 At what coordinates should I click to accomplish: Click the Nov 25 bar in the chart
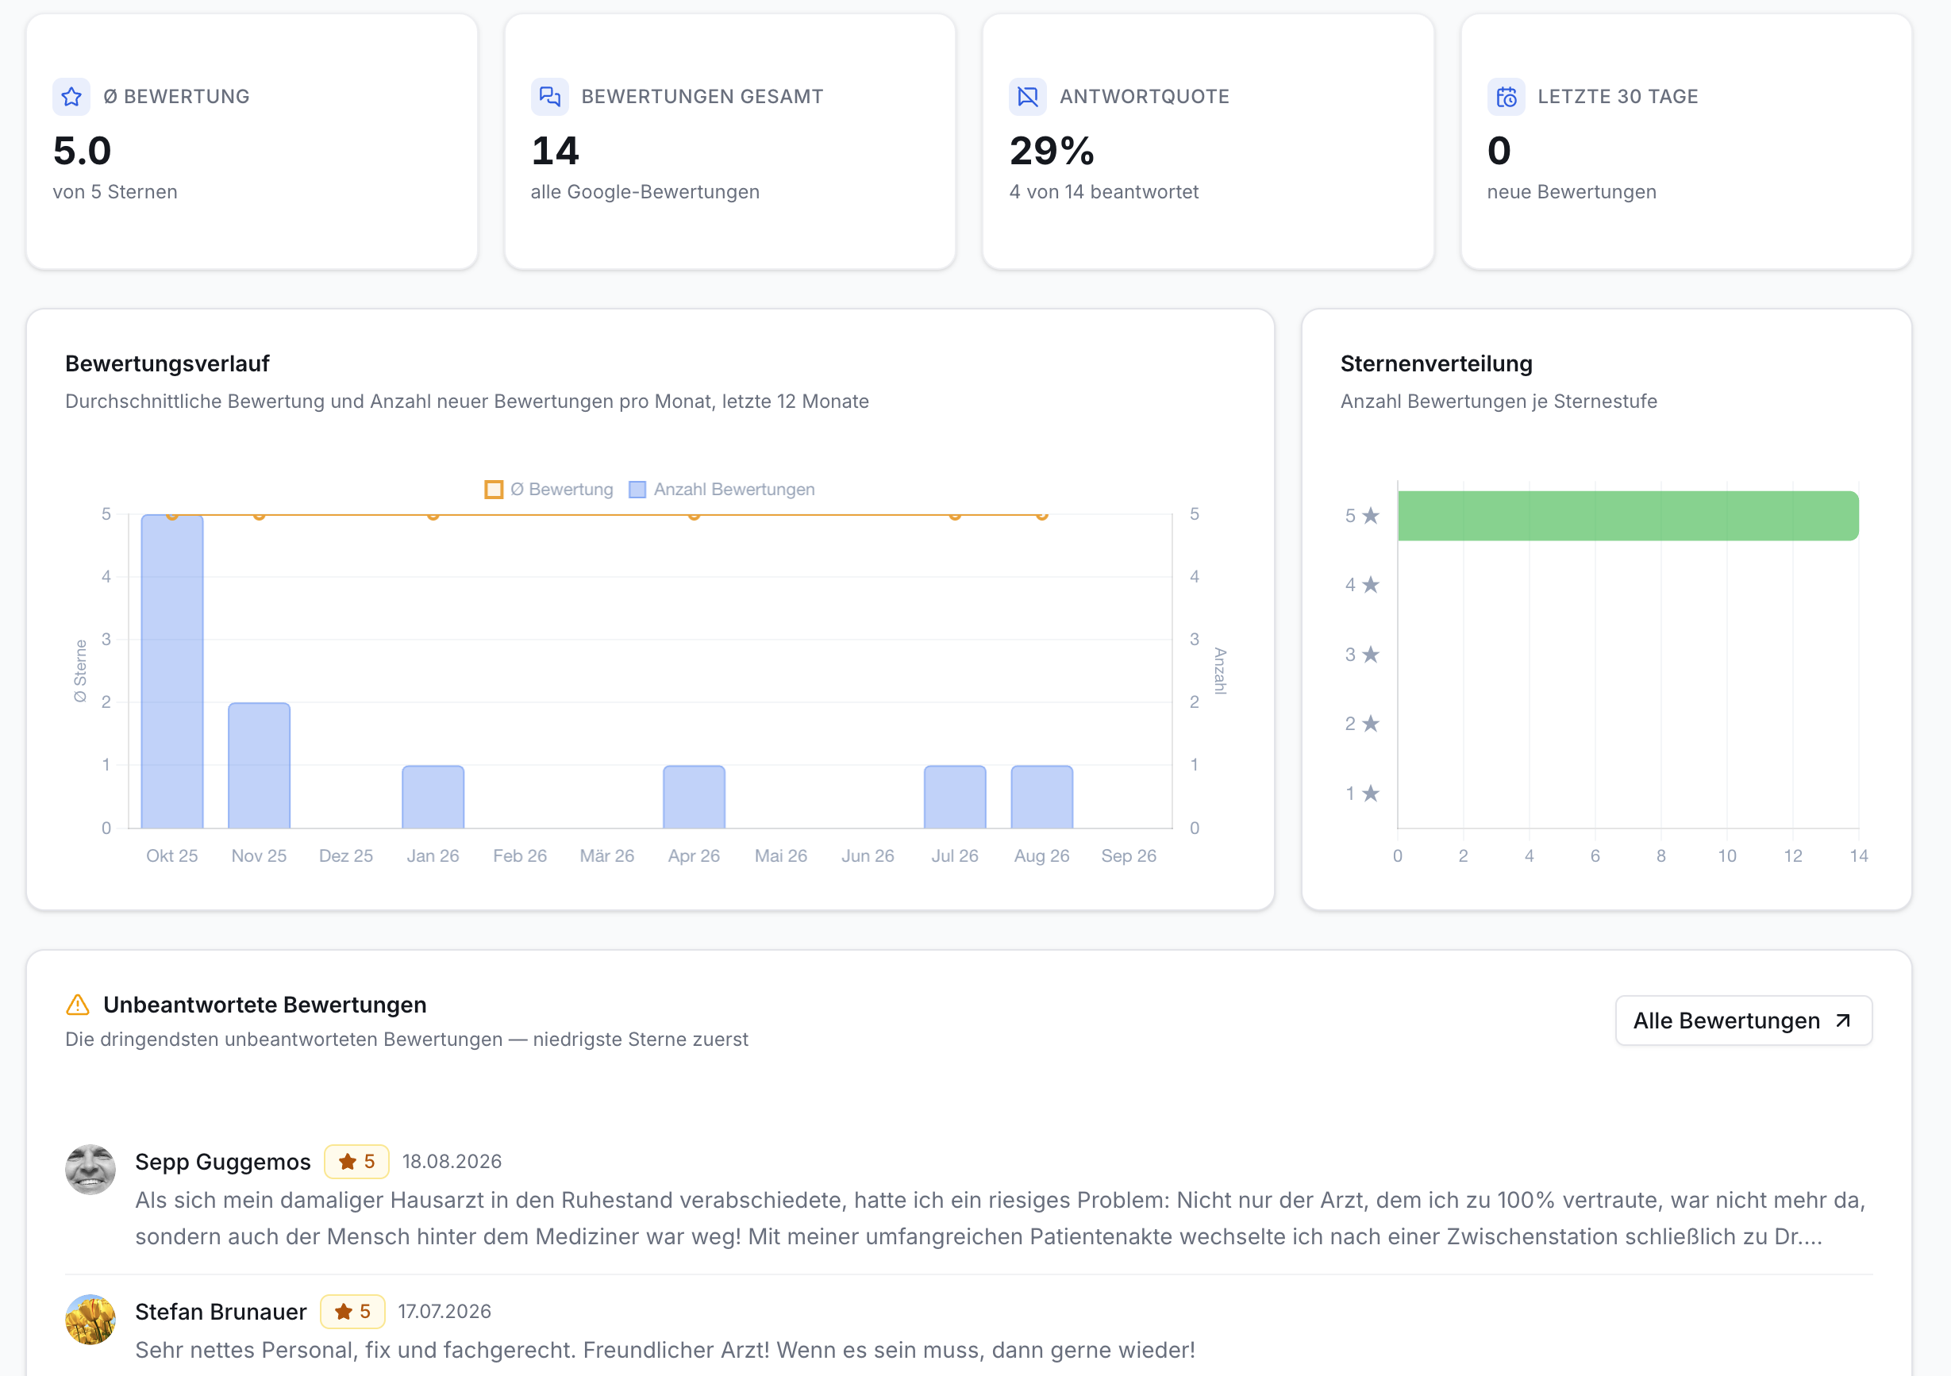[260, 765]
